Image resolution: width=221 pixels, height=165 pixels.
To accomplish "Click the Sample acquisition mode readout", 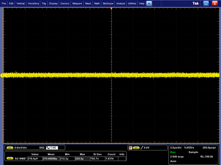I will pos(193,152).
